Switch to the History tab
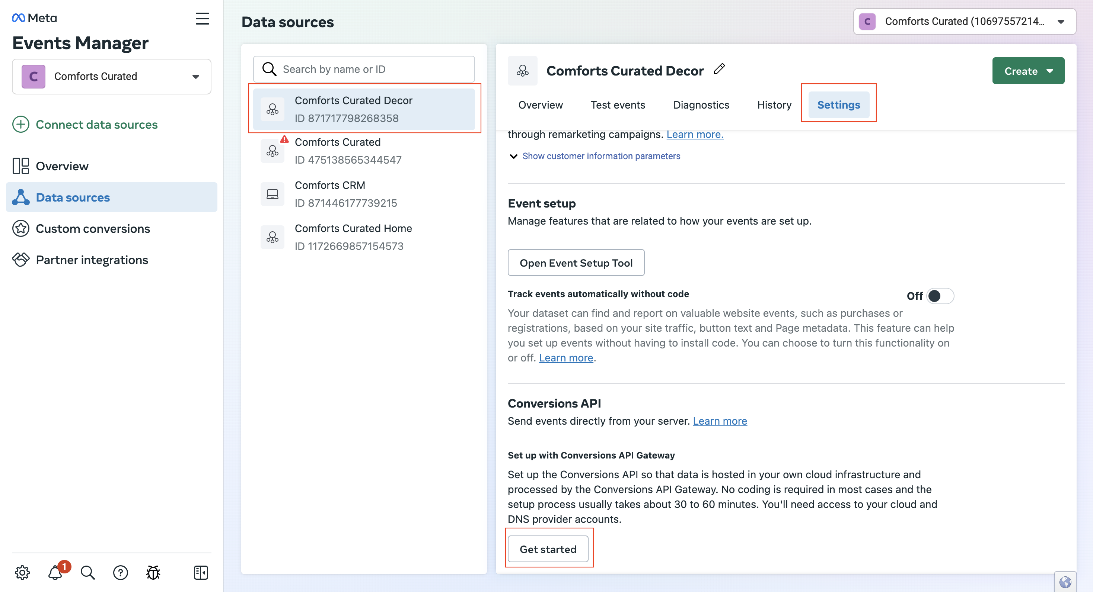 pos(774,104)
